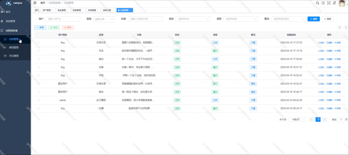The height and width of the screenshot is (155, 349).
Task: Click the 新增 add button
Action: (x=40, y=28)
